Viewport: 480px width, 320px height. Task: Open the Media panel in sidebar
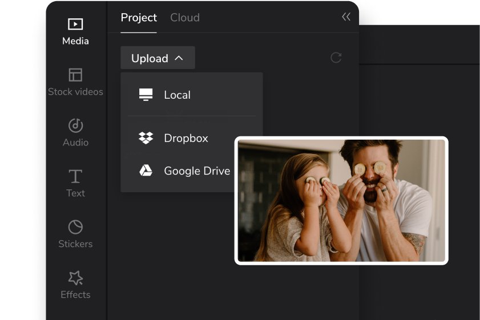(75, 32)
